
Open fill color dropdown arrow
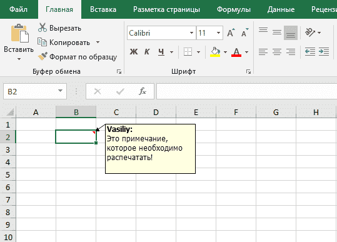pos(225,52)
